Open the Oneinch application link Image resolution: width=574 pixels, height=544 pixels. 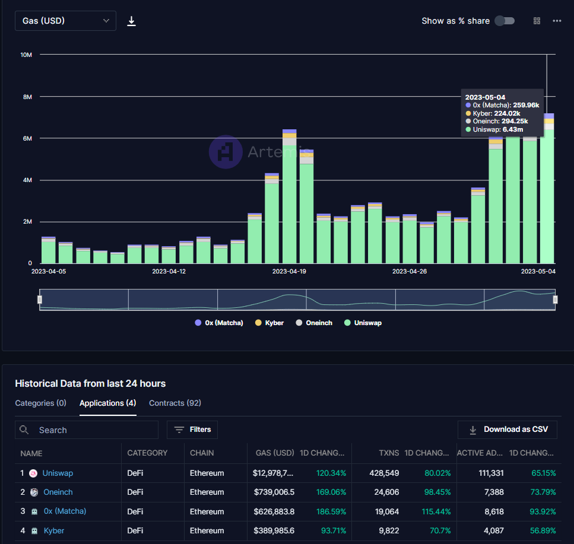click(58, 492)
